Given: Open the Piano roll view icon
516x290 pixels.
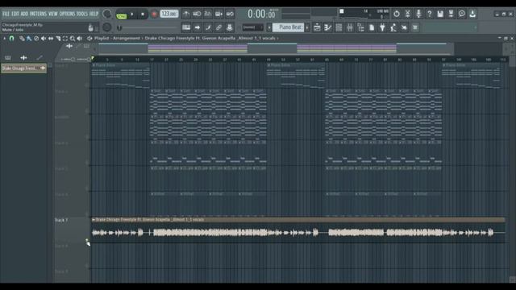Looking at the screenshot, I should [328, 27].
